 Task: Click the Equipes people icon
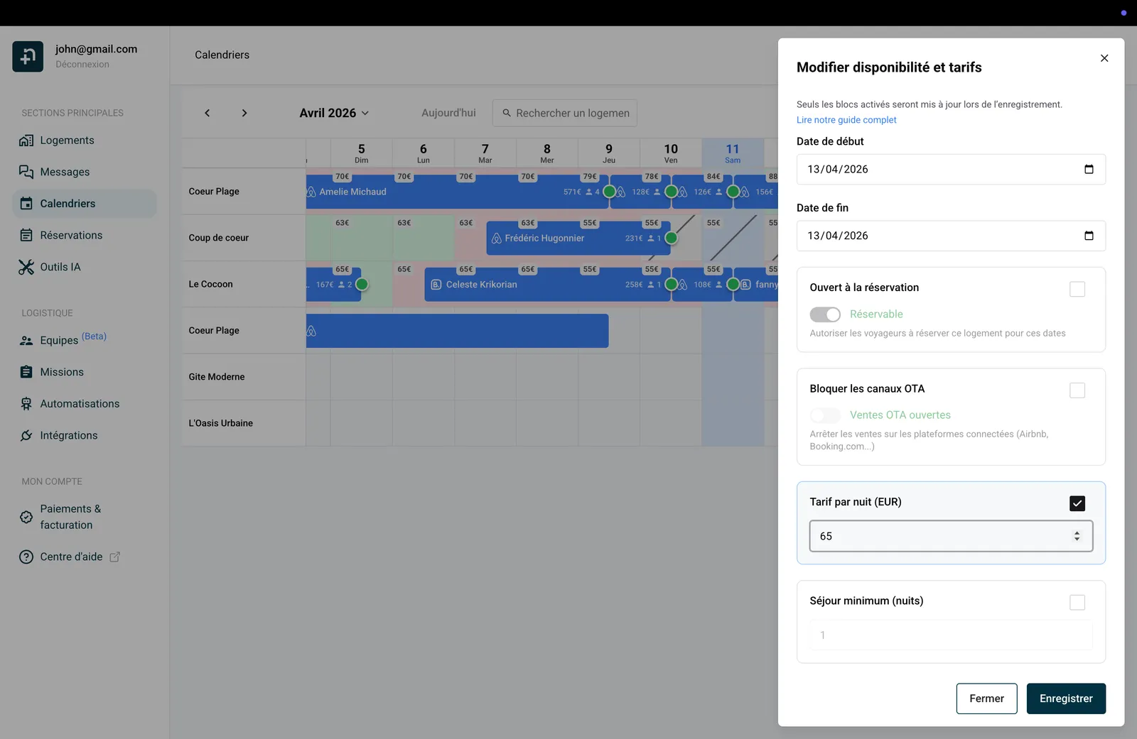pos(26,341)
